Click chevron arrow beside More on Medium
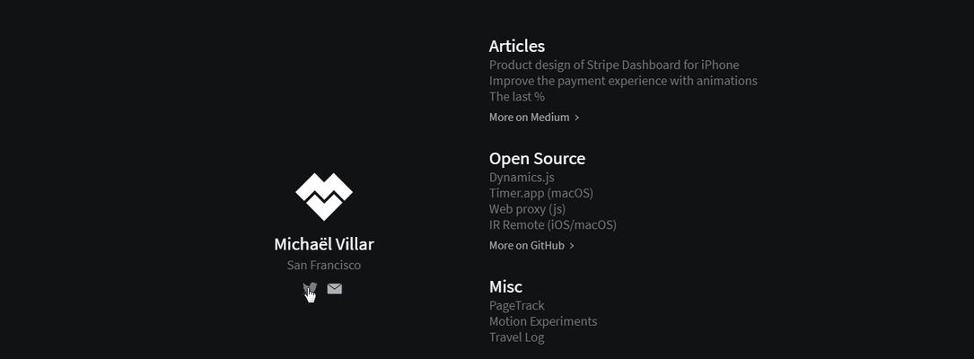Screen dimensions: 974x359 coord(577,118)
